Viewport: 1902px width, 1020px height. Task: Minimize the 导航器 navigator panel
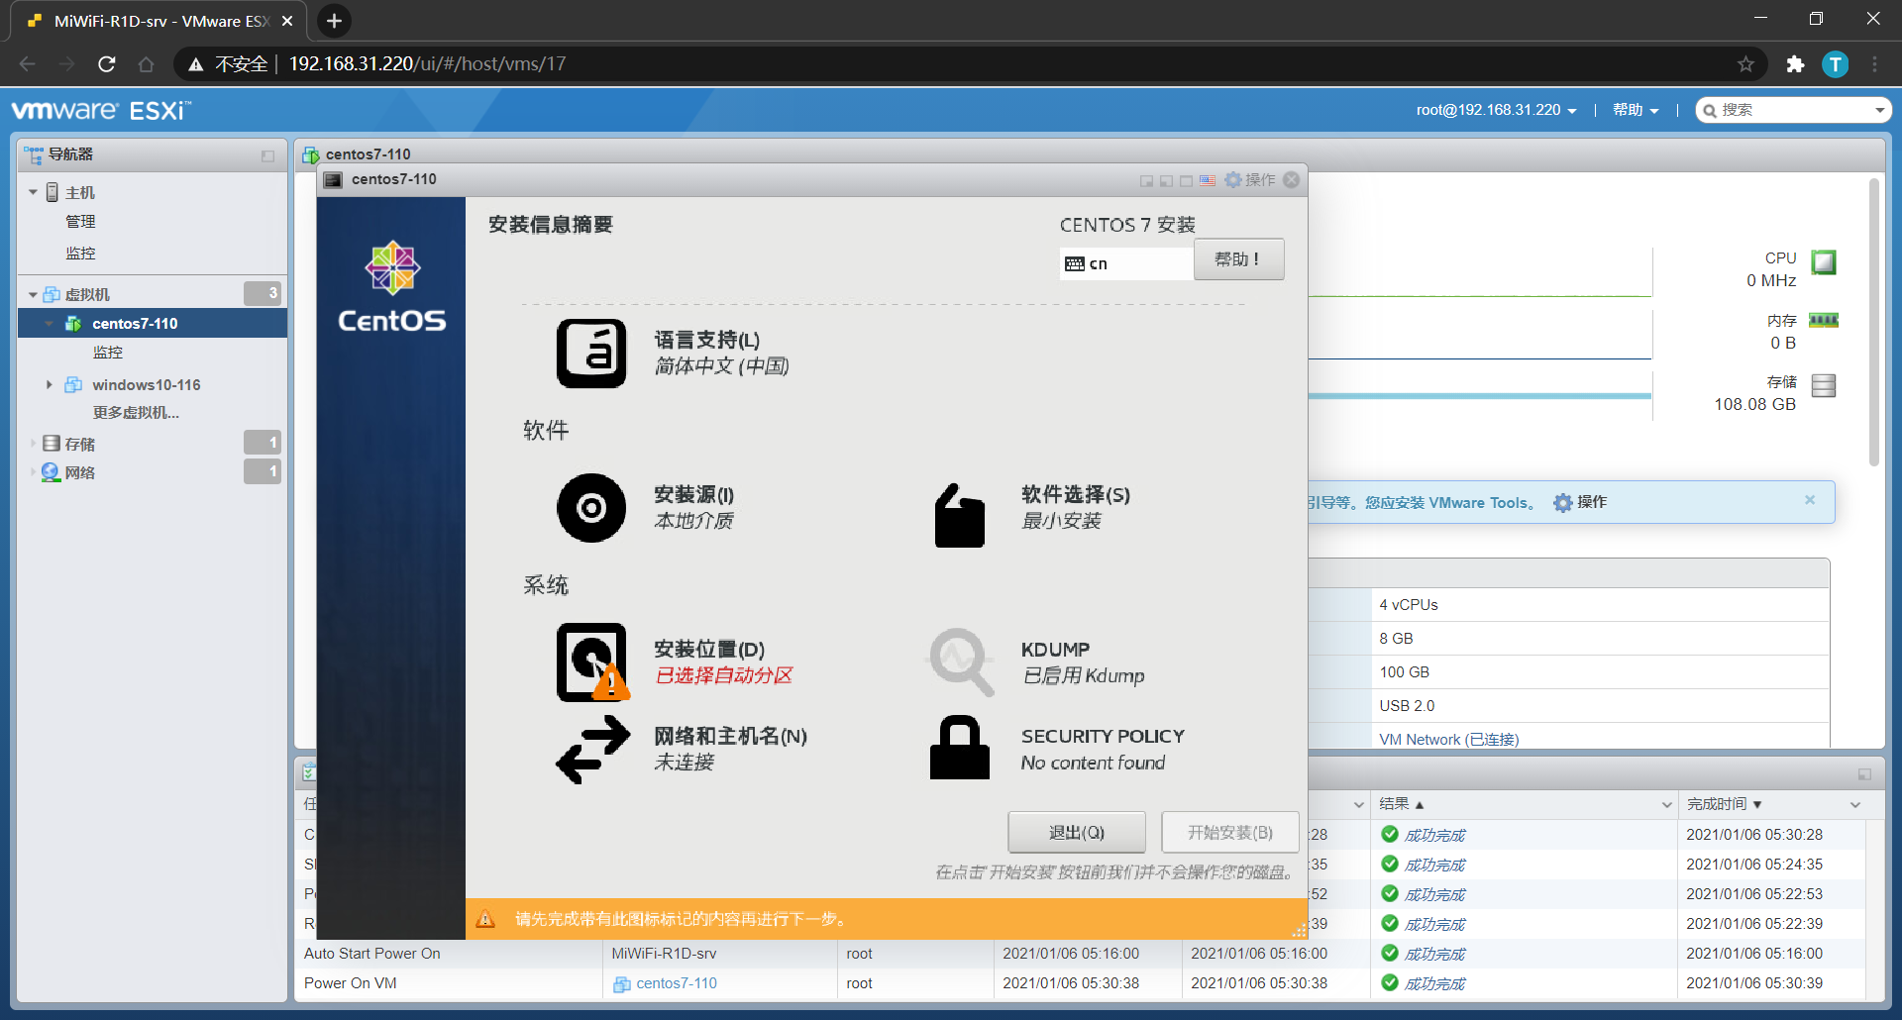click(x=267, y=155)
